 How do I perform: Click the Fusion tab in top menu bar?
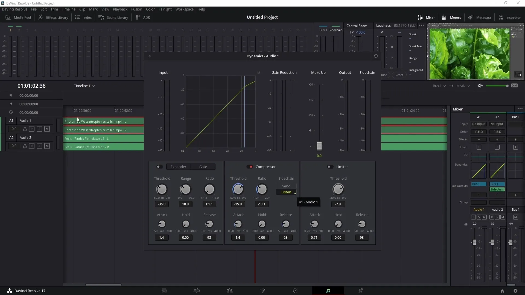(x=136, y=9)
